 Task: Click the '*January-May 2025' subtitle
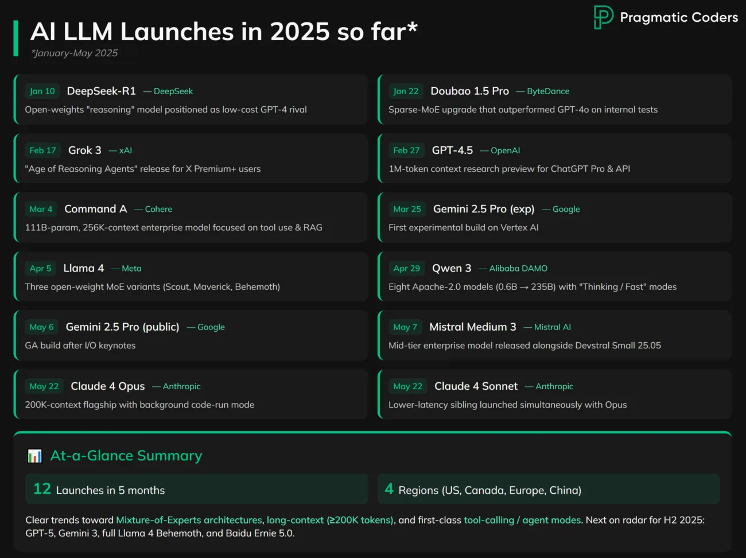74,53
